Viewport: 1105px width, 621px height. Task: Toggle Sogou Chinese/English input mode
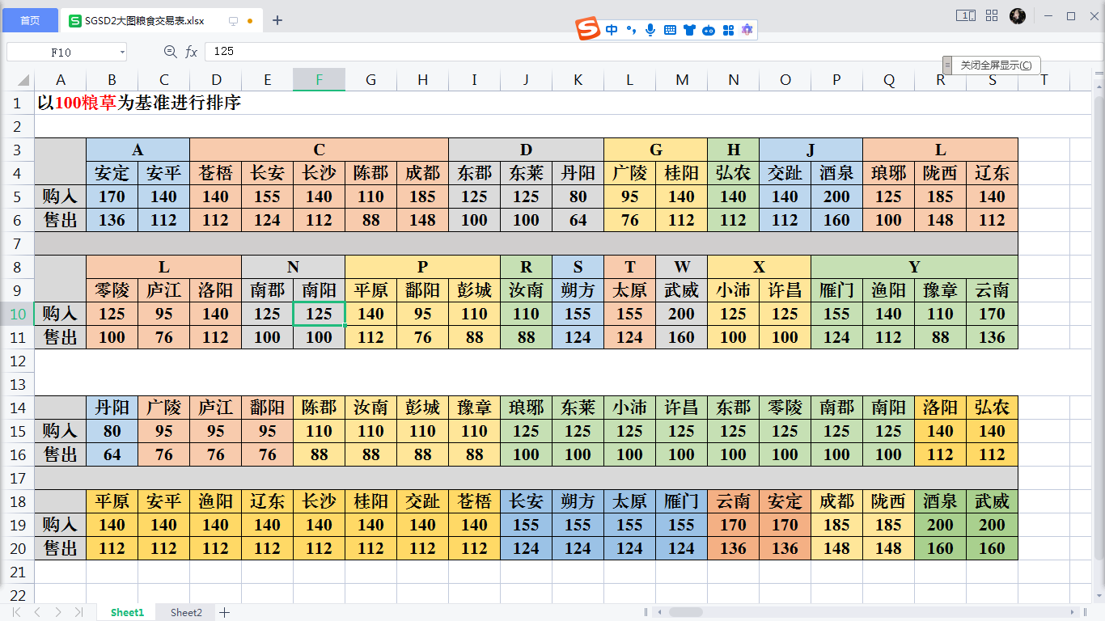click(612, 30)
